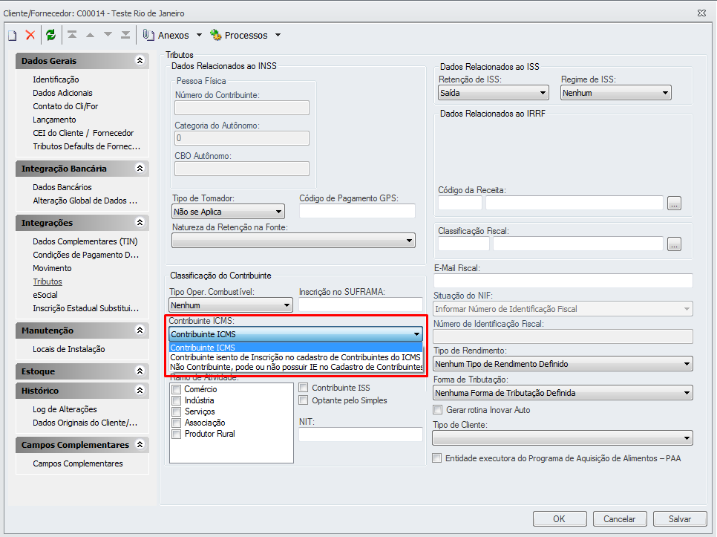Open Contato do Cli/For item

(65, 106)
